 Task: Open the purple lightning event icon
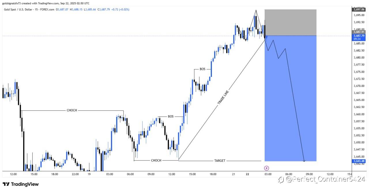(267, 168)
